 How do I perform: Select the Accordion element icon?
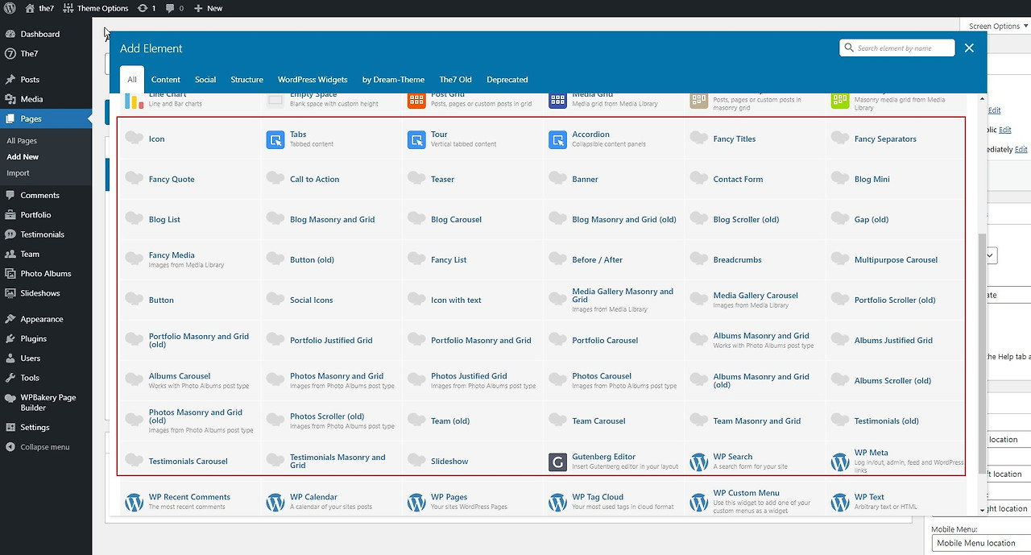coord(558,139)
